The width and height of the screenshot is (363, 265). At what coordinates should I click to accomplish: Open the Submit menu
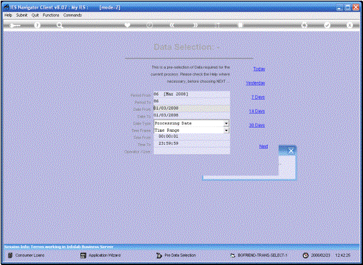(x=21, y=15)
